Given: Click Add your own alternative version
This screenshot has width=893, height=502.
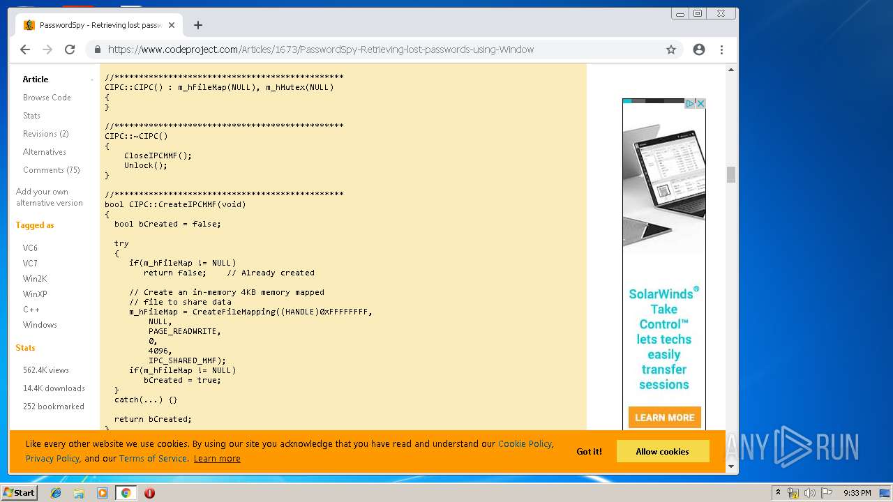Looking at the screenshot, I should click(x=50, y=197).
